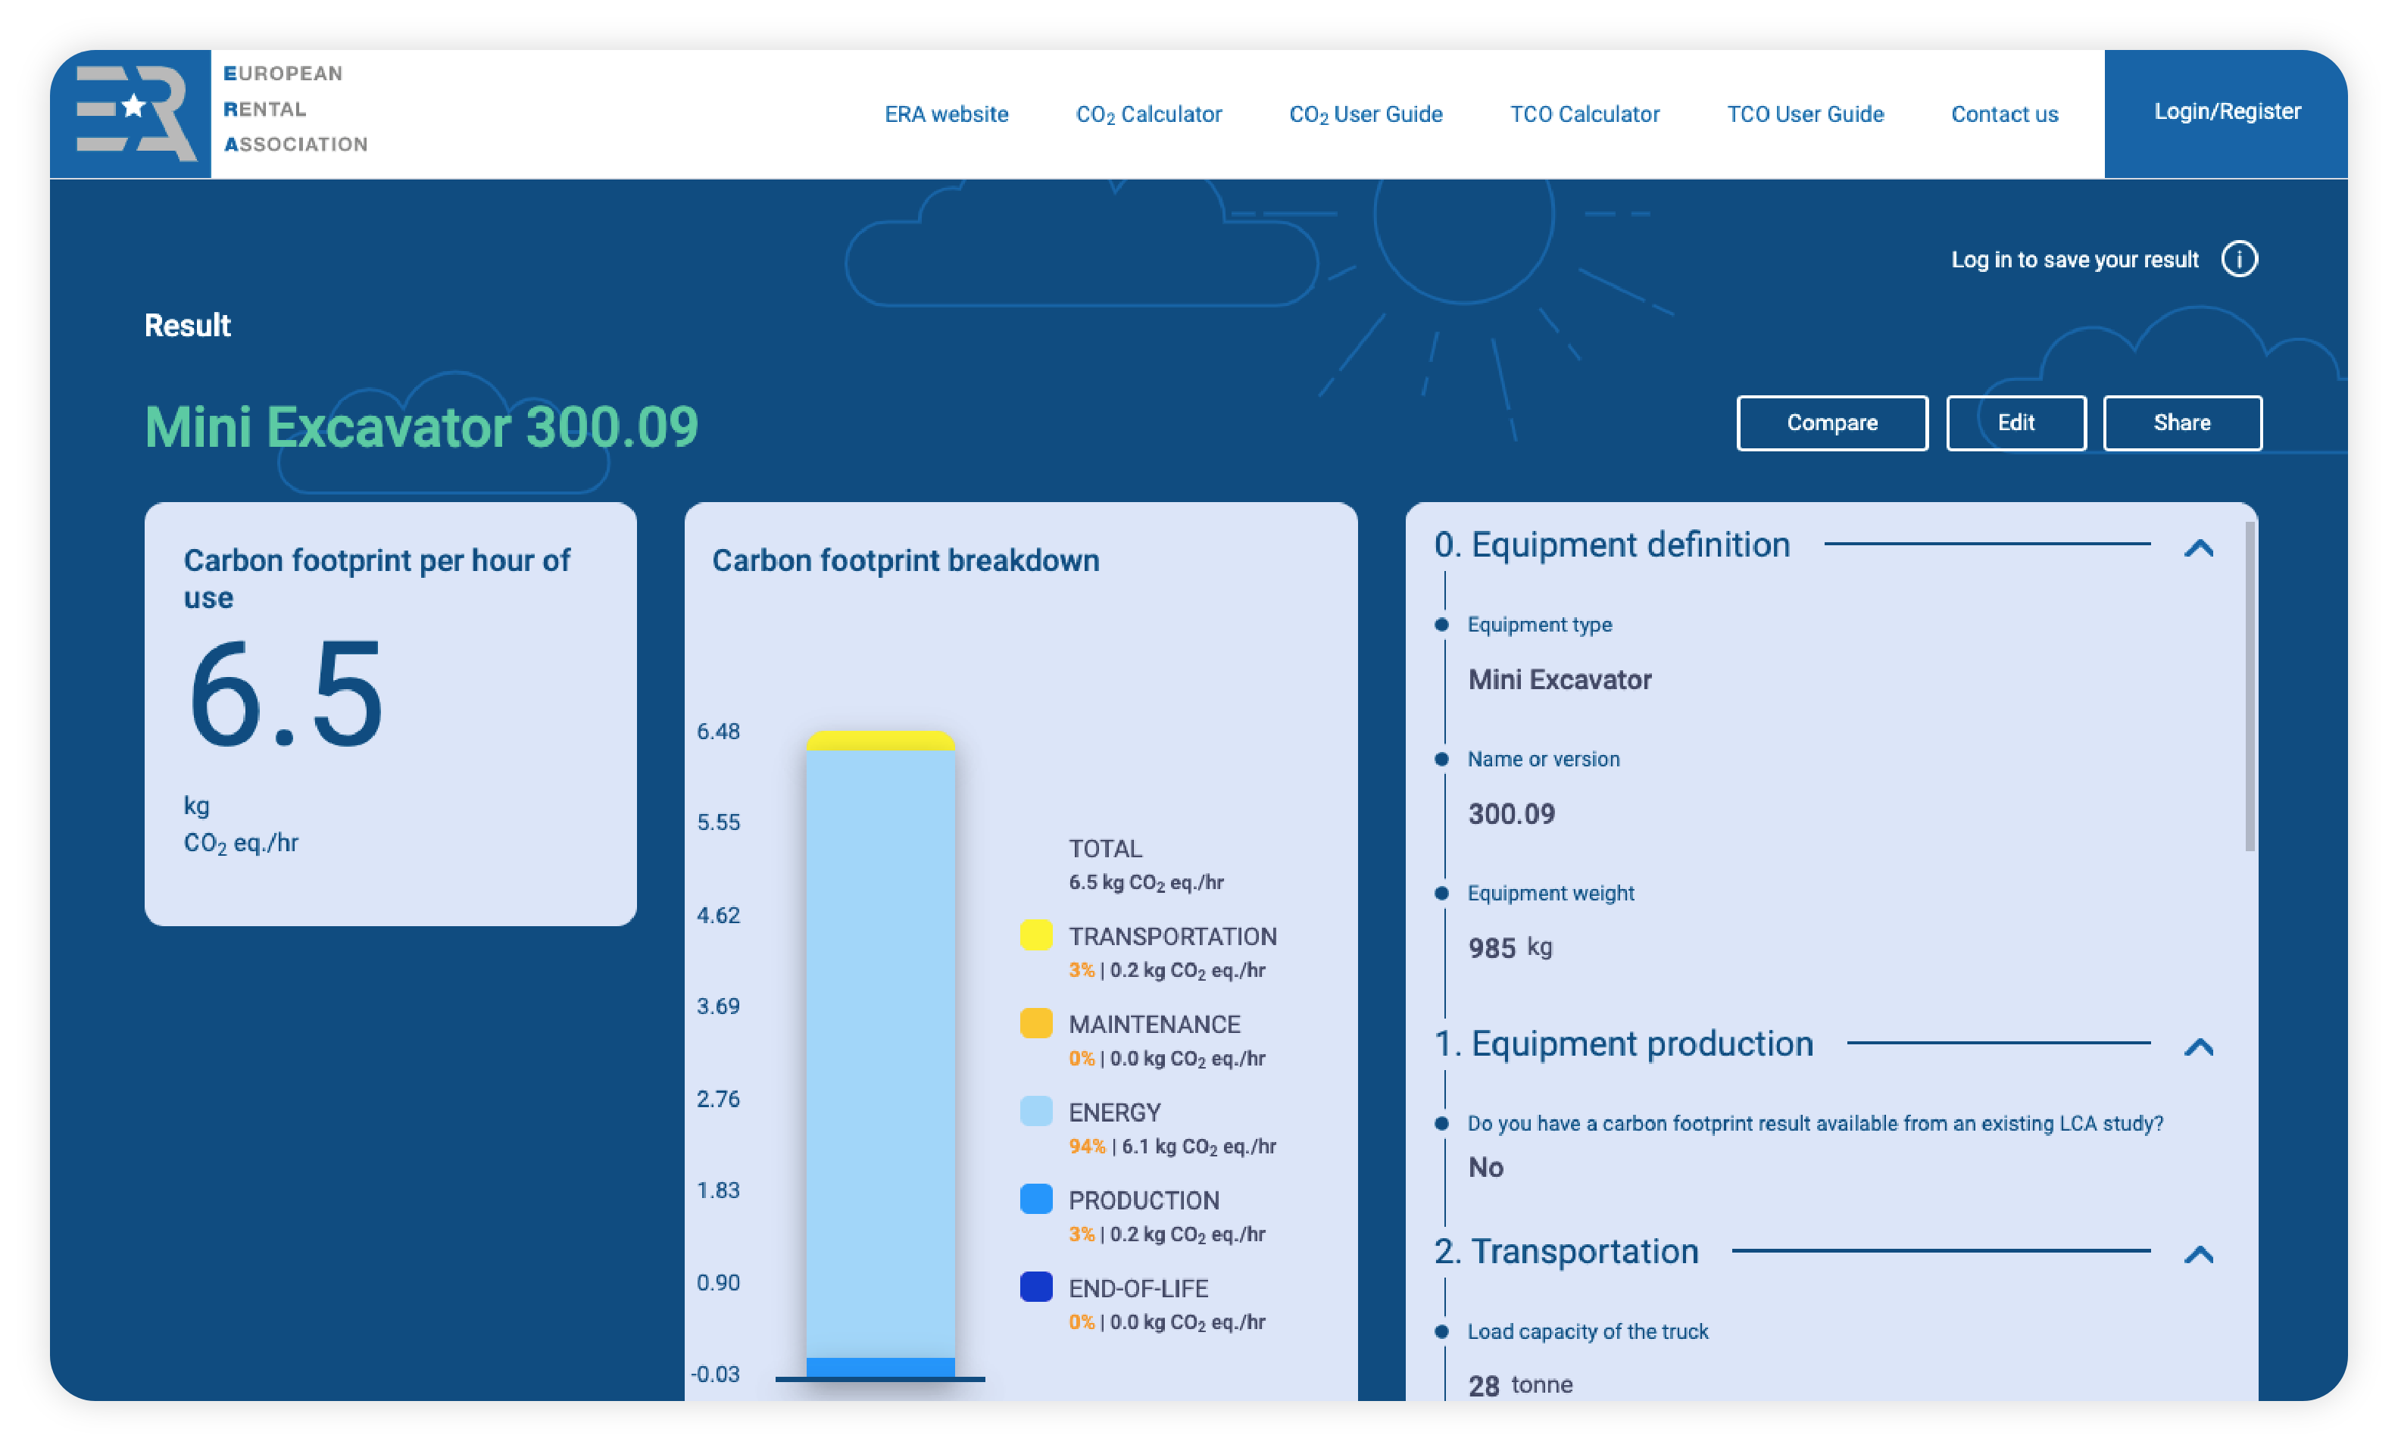Click the 'TRANSPORTATION' legend label
Image resolution: width=2398 pixels, height=1451 pixels.
coord(1172,936)
